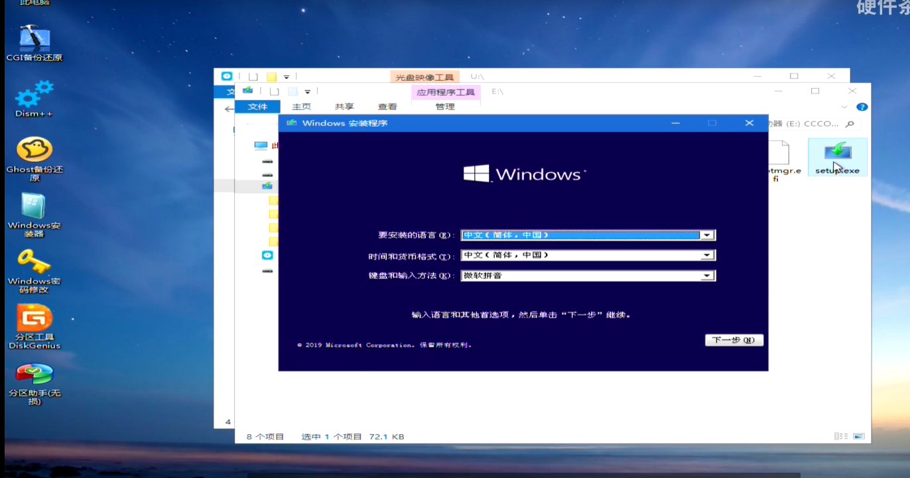
Task: Expand the ribbon chevron in E:\ window
Action: [x=844, y=107]
